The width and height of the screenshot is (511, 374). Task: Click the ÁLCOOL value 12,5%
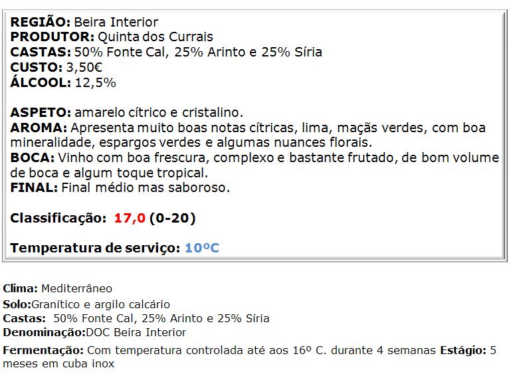pos(96,83)
